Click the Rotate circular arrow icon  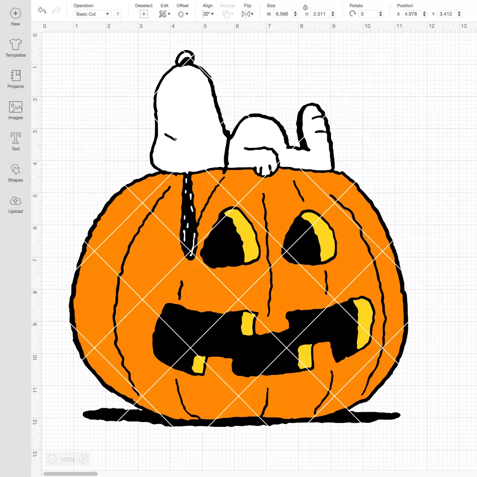[353, 14]
